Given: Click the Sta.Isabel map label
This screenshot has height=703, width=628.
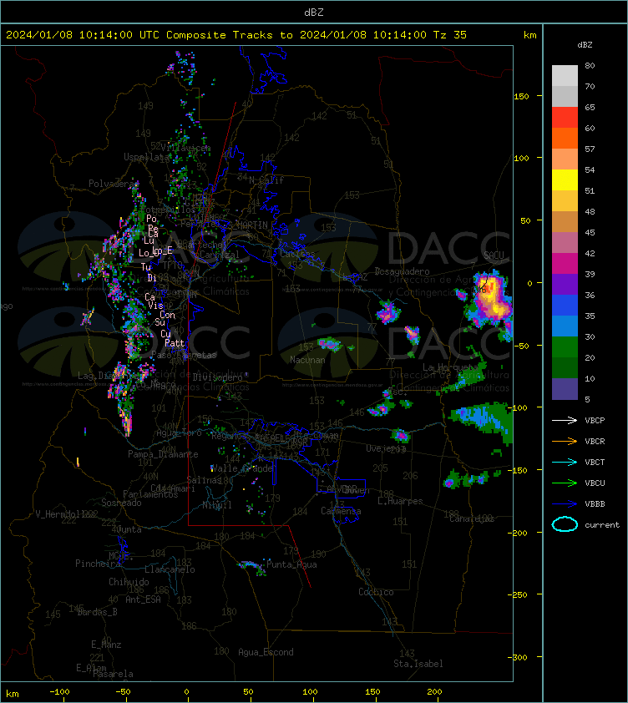Looking at the screenshot, I should pos(418,664).
